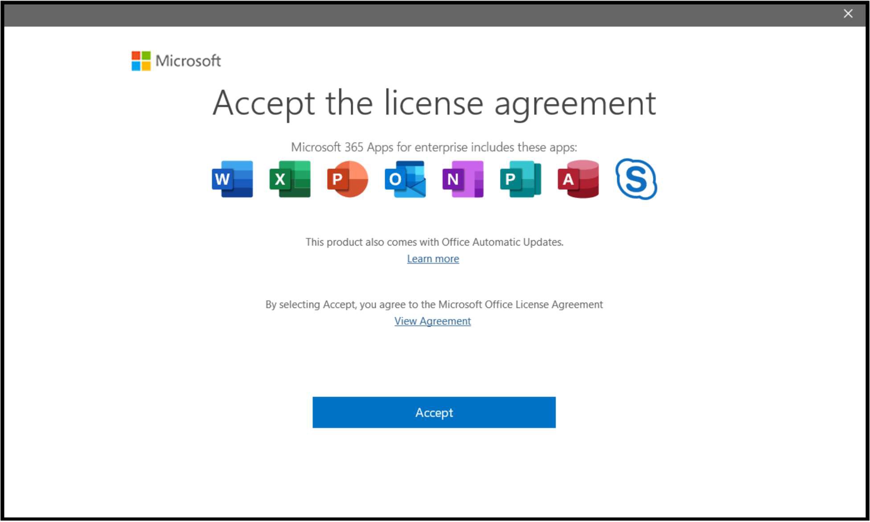Click 'Microsoft 365 Apps for enterprise' text line
The height and width of the screenshot is (522, 870).
point(434,147)
